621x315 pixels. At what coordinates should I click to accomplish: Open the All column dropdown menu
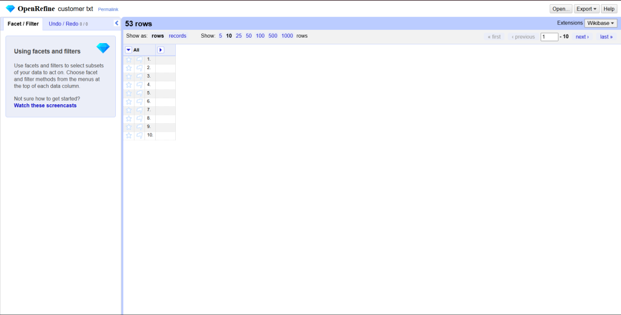coord(129,50)
